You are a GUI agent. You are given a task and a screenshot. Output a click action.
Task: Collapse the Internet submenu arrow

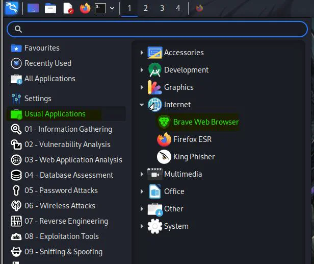[142, 105]
